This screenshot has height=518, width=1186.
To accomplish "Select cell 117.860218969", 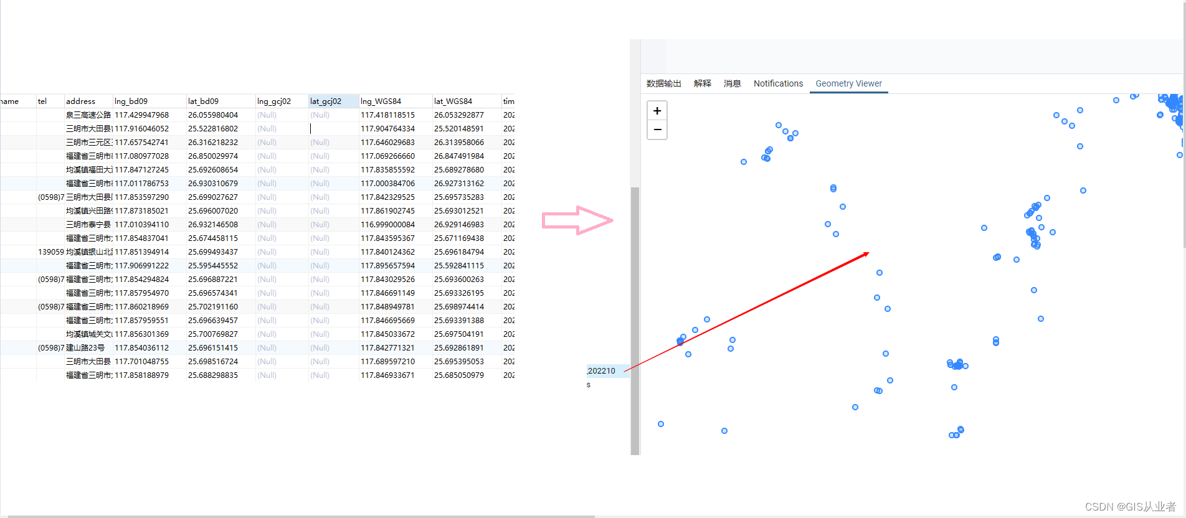I will click(149, 307).
